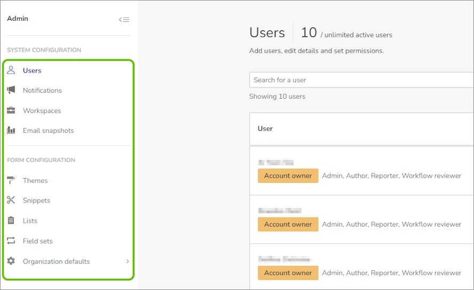The height and width of the screenshot is (290, 474).
Task: Go to Workspaces settings
Action: click(42, 111)
